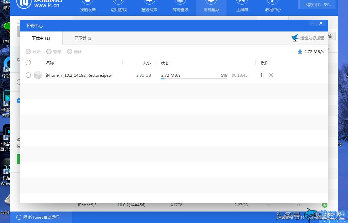Image resolution: width=348 pixels, height=223 pixels.
Task: Minimize the 下载中心 dialog
Action: [x=313, y=24]
